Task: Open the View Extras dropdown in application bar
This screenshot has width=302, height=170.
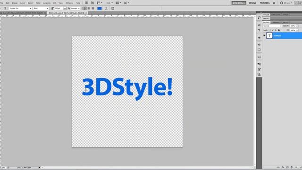Action: (100, 3)
